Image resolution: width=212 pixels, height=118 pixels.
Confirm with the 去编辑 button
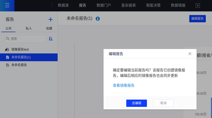[136, 103]
